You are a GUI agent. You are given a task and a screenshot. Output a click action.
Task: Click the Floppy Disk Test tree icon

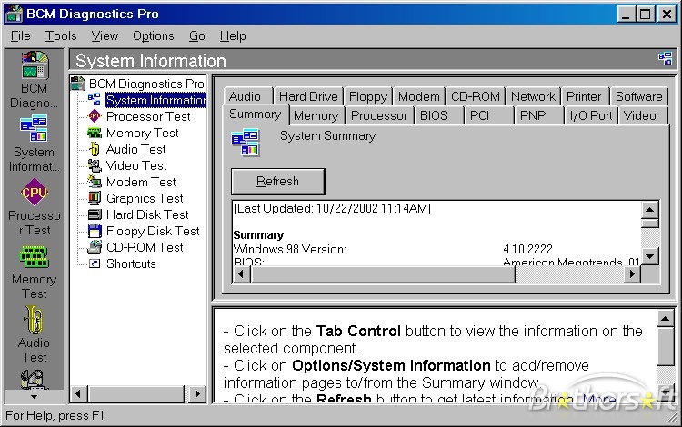(95, 231)
